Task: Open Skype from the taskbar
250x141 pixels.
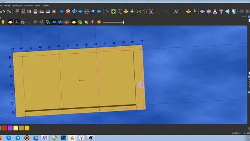Action: [x=9, y=137]
